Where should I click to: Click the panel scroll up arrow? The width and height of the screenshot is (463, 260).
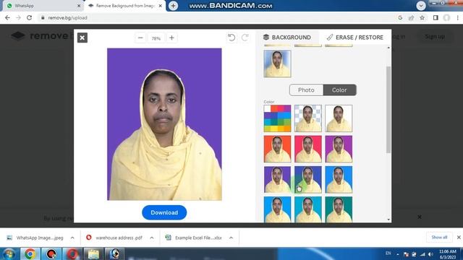(388, 48)
